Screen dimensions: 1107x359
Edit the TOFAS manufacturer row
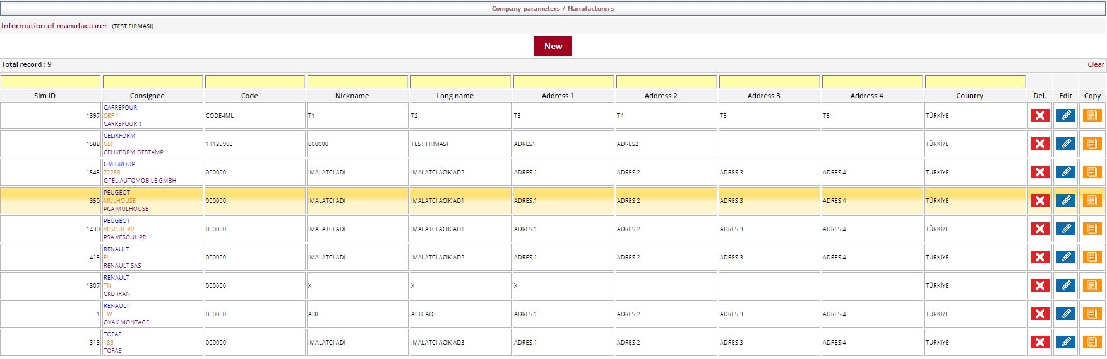[1066, 342]
